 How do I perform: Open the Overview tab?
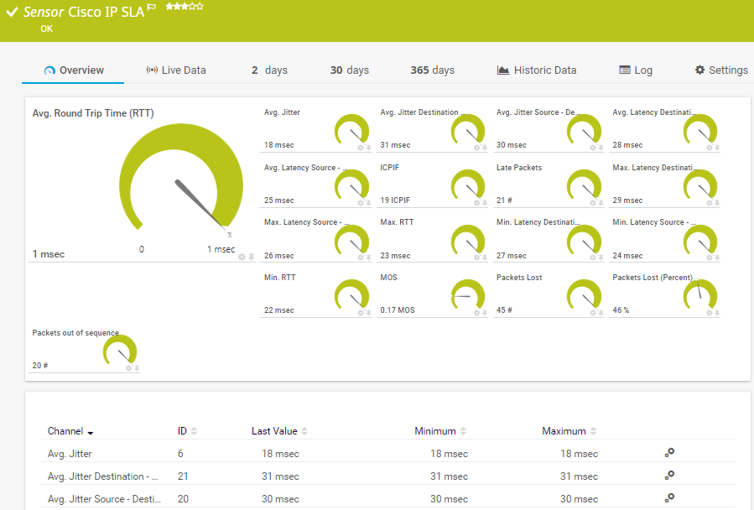click(x=74, y=70)
